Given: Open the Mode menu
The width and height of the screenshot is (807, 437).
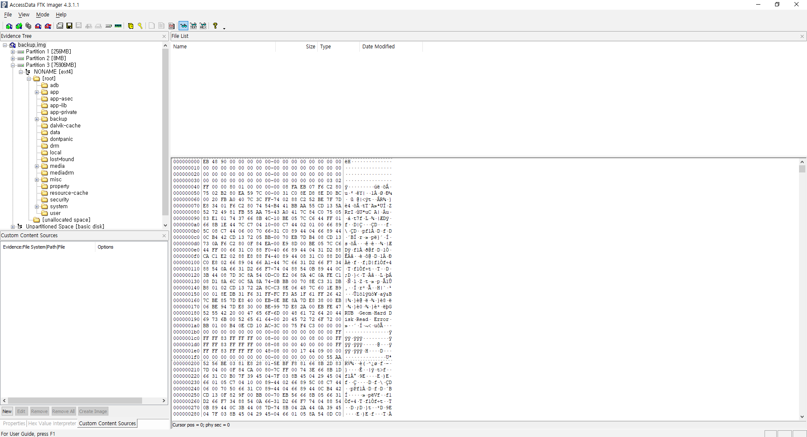Looking at the screenshot, I should [x=42, y=15].
